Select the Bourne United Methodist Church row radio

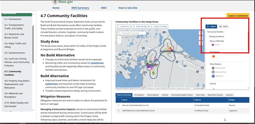[x=118, y=105]
